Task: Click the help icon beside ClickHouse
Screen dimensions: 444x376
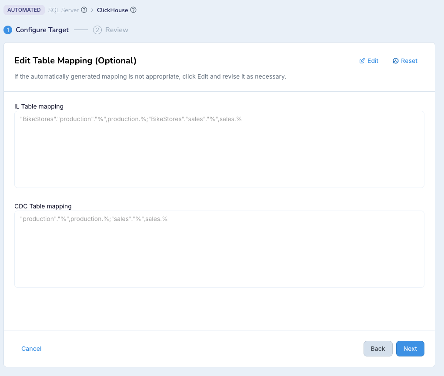Action: click(x=134, y=10)
